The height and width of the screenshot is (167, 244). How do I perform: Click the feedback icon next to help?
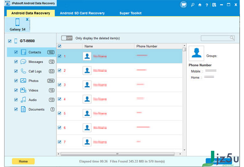(214, 5)
